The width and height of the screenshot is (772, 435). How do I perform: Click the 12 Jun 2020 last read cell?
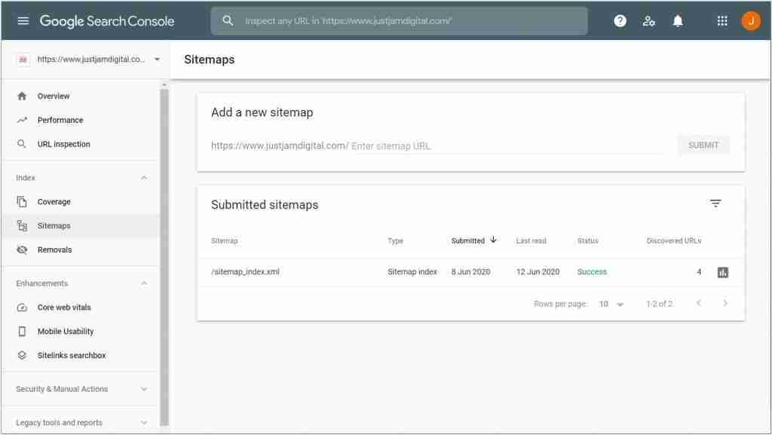click(538, 271)
